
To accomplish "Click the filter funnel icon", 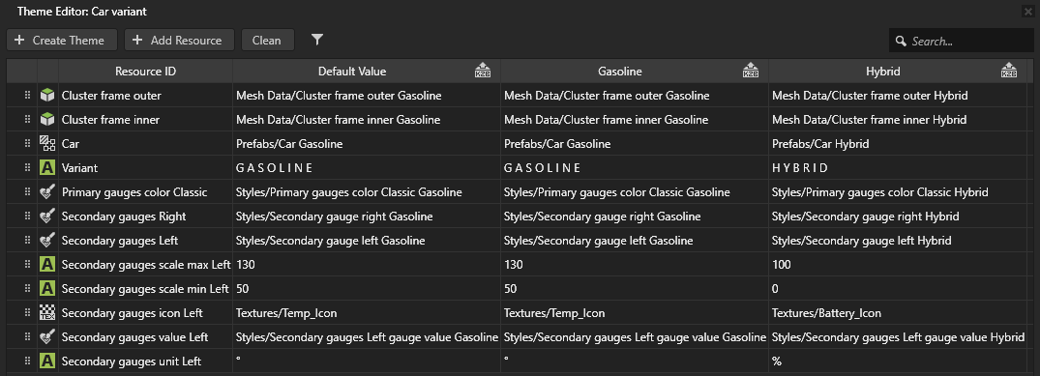I will point(317,40).
